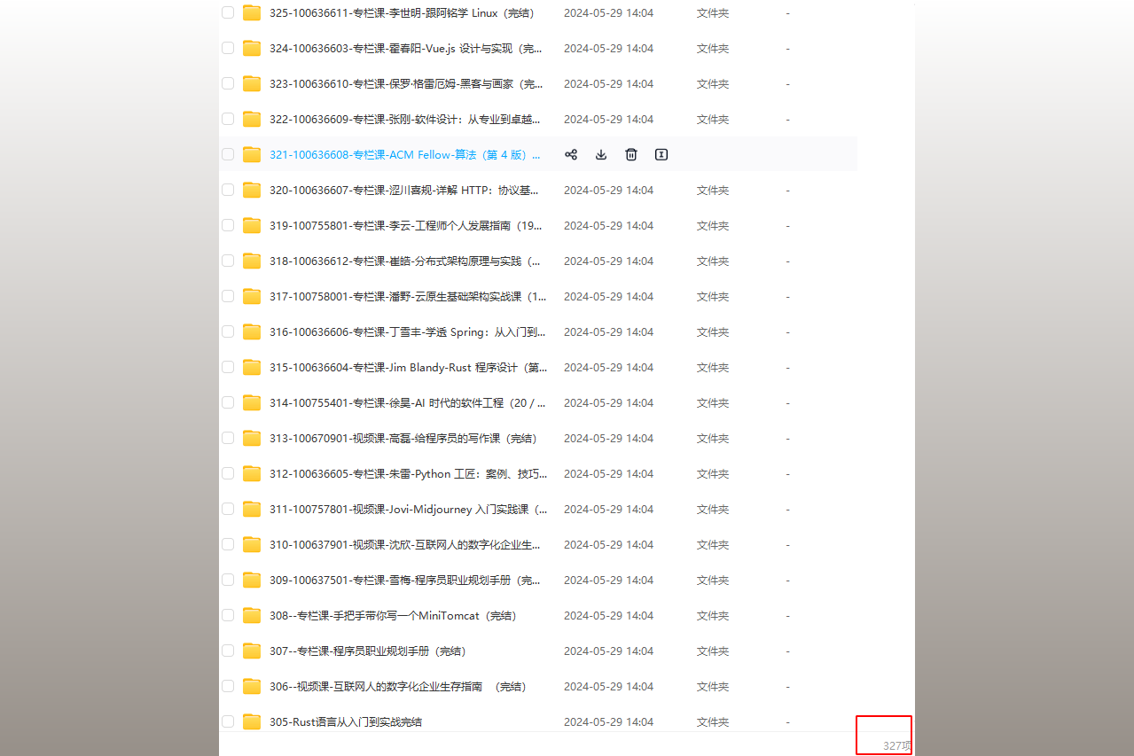
Task: Click folder icon of 318 分布式架构原理与实践
Action: (252, 261)
